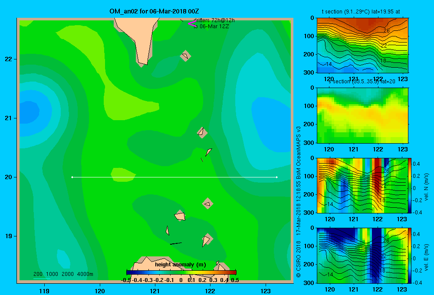Click the vel. E color scale bar

pyautogui.click(x=410, y=256)
